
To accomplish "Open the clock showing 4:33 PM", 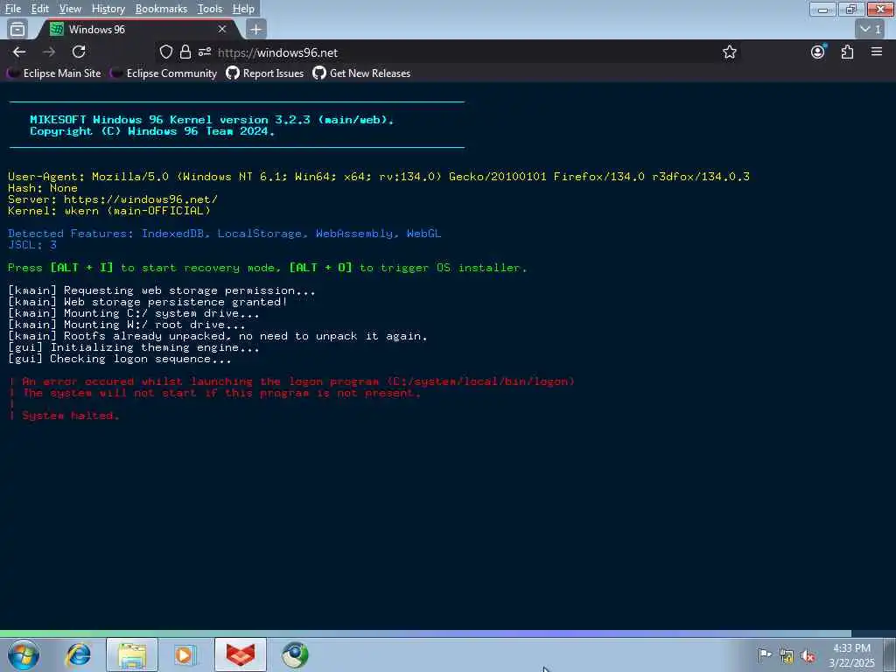I will (851, 654).
